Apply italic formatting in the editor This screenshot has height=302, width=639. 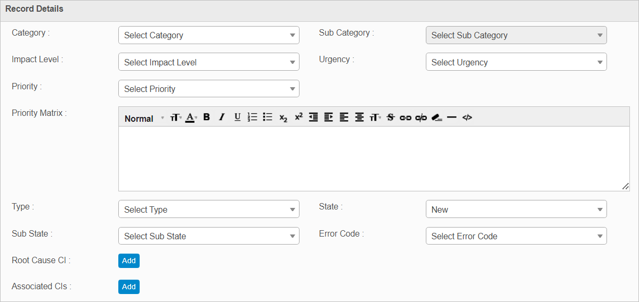pos(222,118)
